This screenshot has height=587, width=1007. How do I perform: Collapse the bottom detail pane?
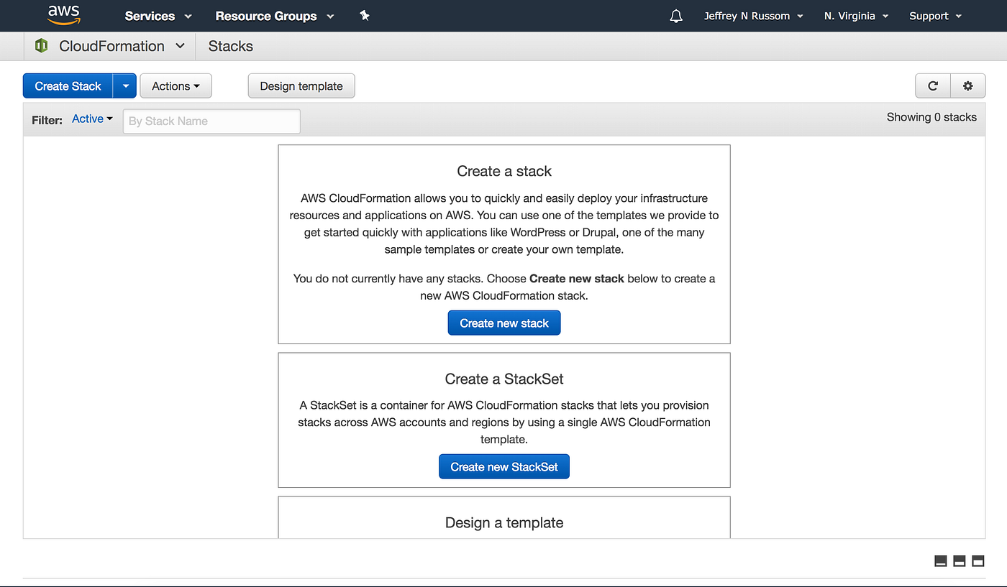(x=940, y=560)
